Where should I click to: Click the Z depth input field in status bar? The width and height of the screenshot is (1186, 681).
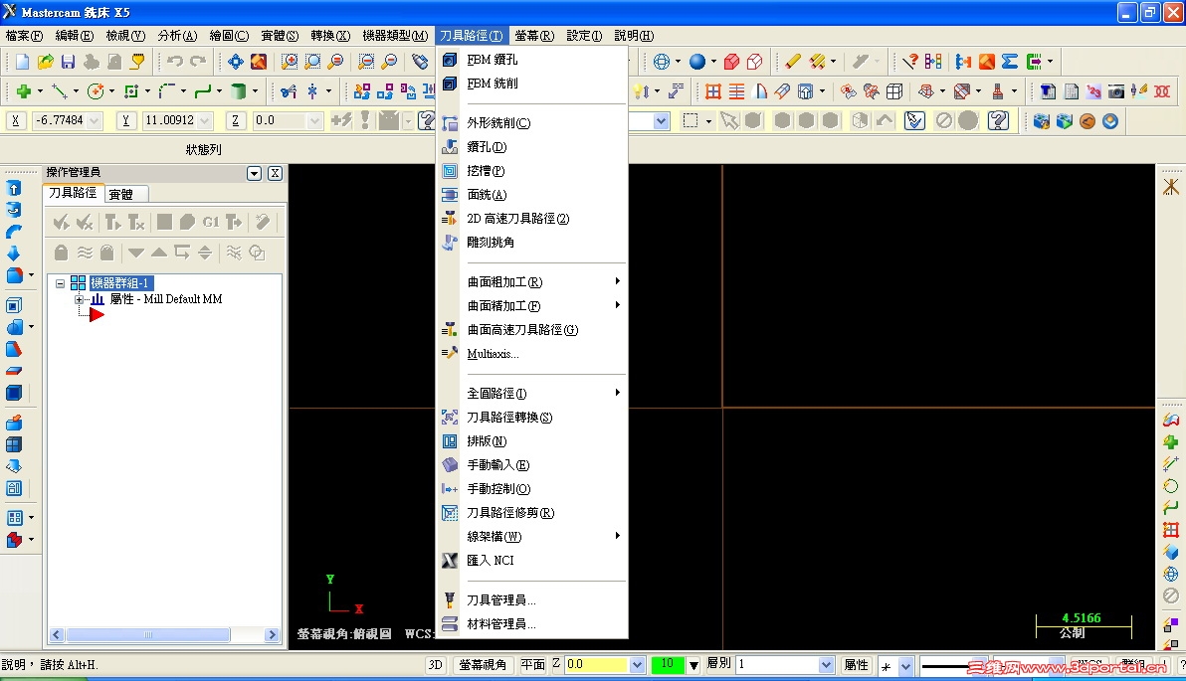point(597,665)
